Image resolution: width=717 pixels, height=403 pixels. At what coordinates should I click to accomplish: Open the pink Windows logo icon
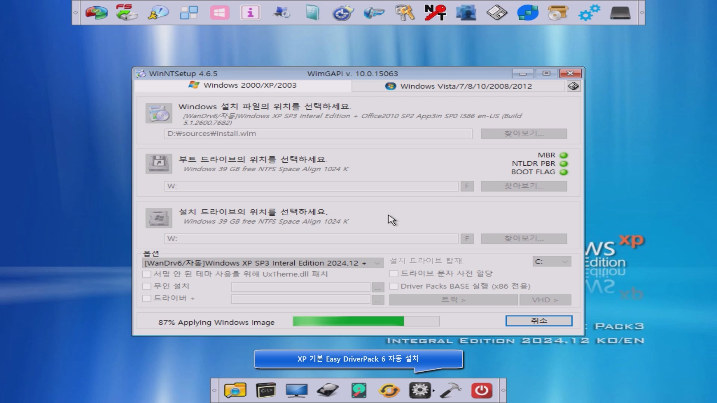(220, 13)
